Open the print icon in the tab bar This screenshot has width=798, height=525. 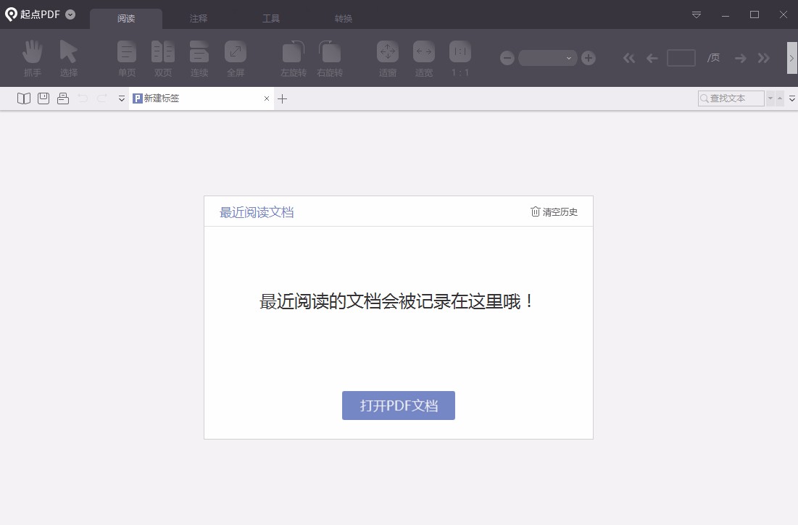click(62, 98)
